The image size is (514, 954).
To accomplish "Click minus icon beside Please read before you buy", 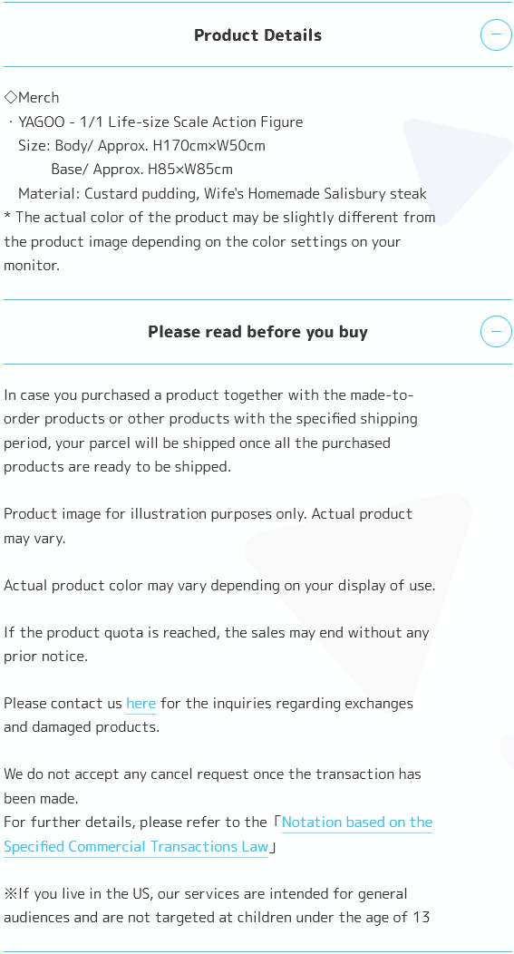I will pyautogui.click(x=496, y=332).
